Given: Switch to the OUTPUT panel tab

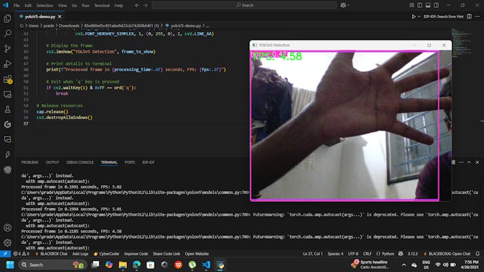Looking at the screenshot, I should (x=52, y=162).
